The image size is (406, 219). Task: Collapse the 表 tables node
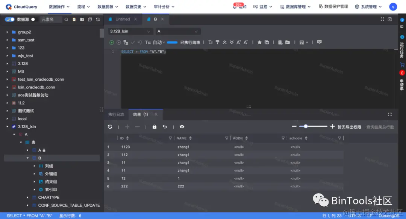pos(21,142)
